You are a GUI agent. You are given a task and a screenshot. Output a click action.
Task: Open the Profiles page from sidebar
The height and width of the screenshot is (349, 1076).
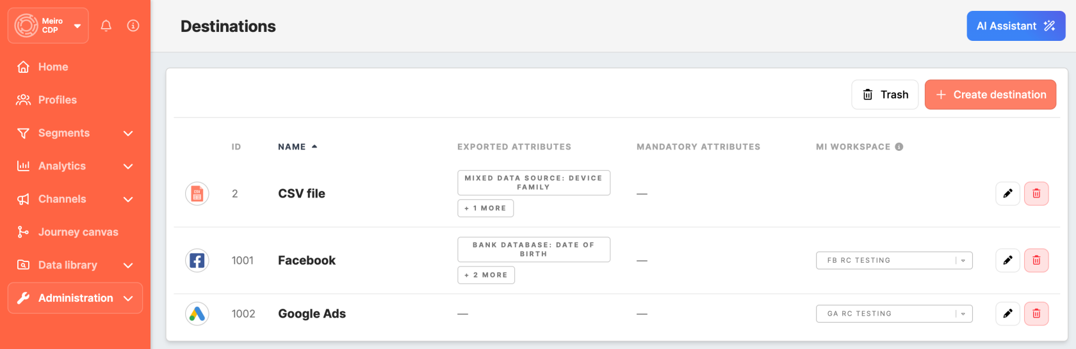coord(57,100)
